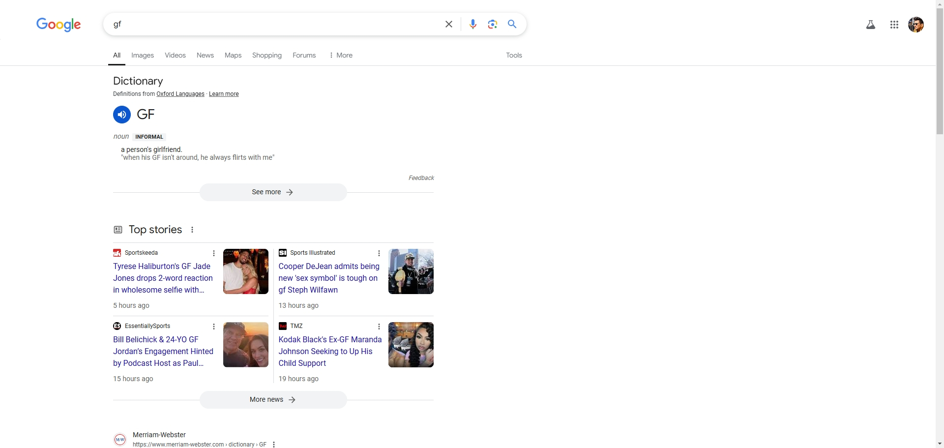The width and height of the screenshot is (944, 448).
Task: Click the Top stories newspaper icon
Action: click(x=118, y=230)
